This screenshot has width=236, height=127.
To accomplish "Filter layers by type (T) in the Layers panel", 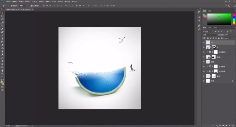I will click(x=222, y=31).
